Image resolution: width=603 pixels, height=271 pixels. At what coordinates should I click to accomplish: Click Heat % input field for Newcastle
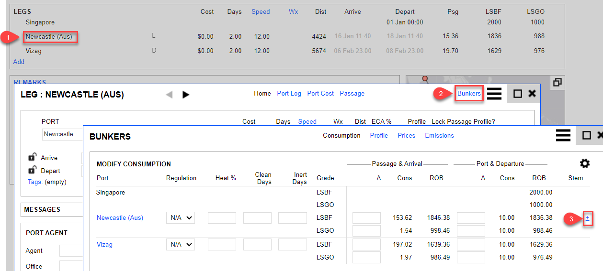coord(222,218)
